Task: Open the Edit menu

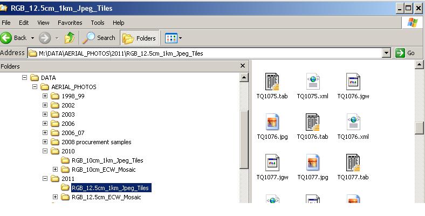Action: [24, 23]
